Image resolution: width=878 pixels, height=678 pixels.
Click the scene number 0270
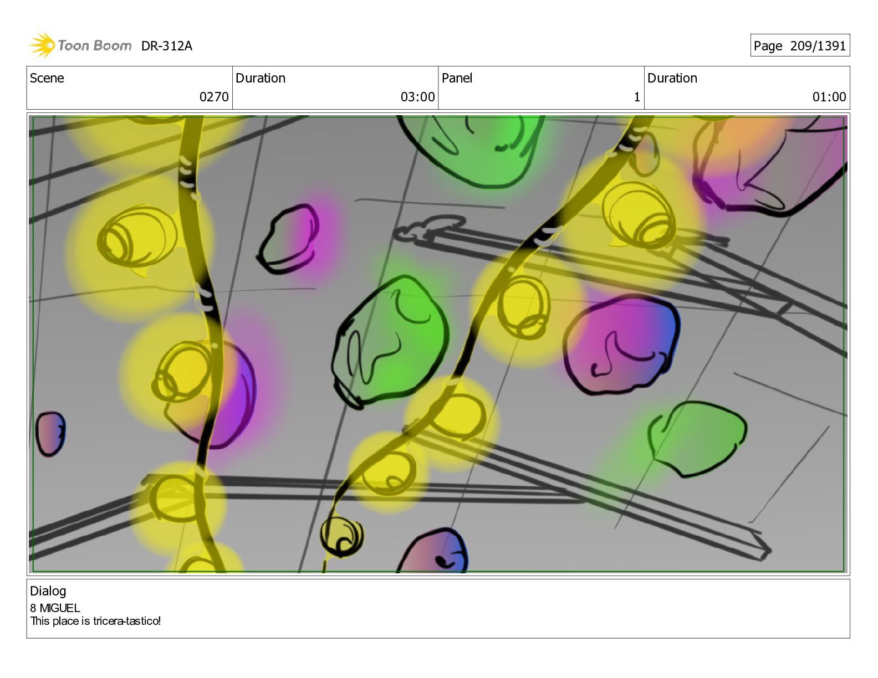(x=214, y=97)
